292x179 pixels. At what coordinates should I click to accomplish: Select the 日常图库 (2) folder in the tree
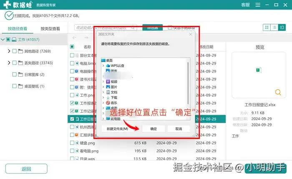click(35, 75)
